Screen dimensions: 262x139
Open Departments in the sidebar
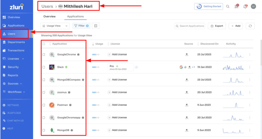[14, 42]
